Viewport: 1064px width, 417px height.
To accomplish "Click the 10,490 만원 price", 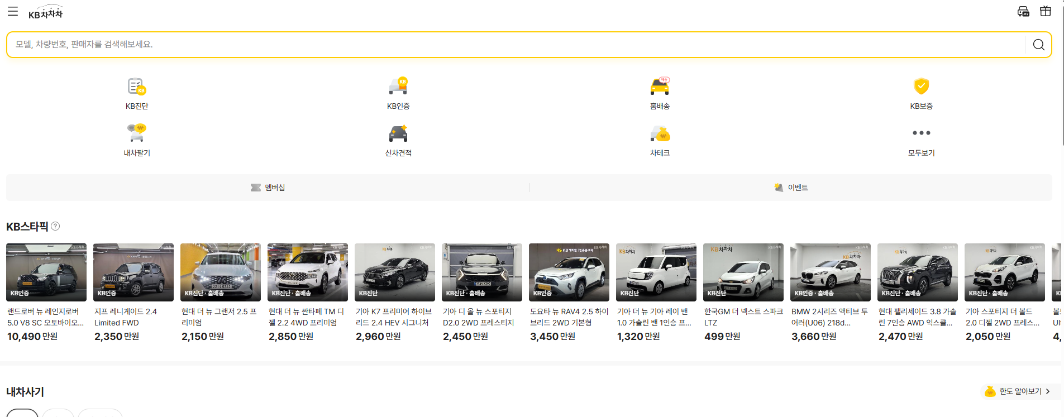I will coord(32,337).
